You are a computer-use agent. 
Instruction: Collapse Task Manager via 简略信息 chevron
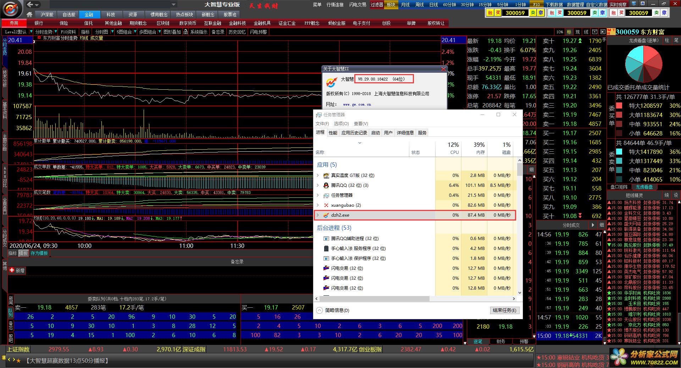pos(320,310)
